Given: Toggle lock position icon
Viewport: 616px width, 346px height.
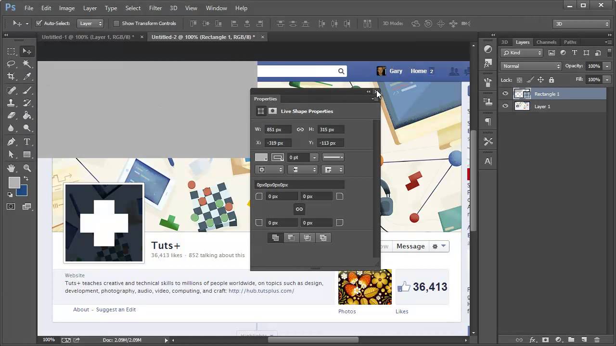Looking at the screenshot, I should pyautogui.click(x=540, y=80).
